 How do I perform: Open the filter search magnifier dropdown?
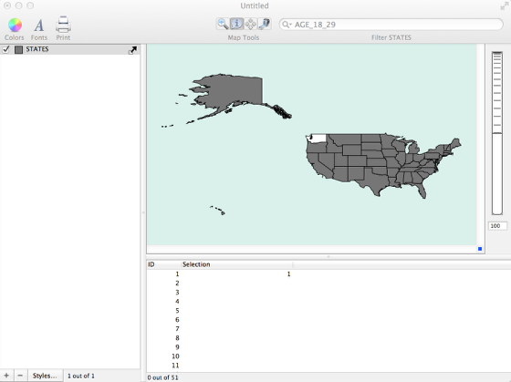coord(287,25)
